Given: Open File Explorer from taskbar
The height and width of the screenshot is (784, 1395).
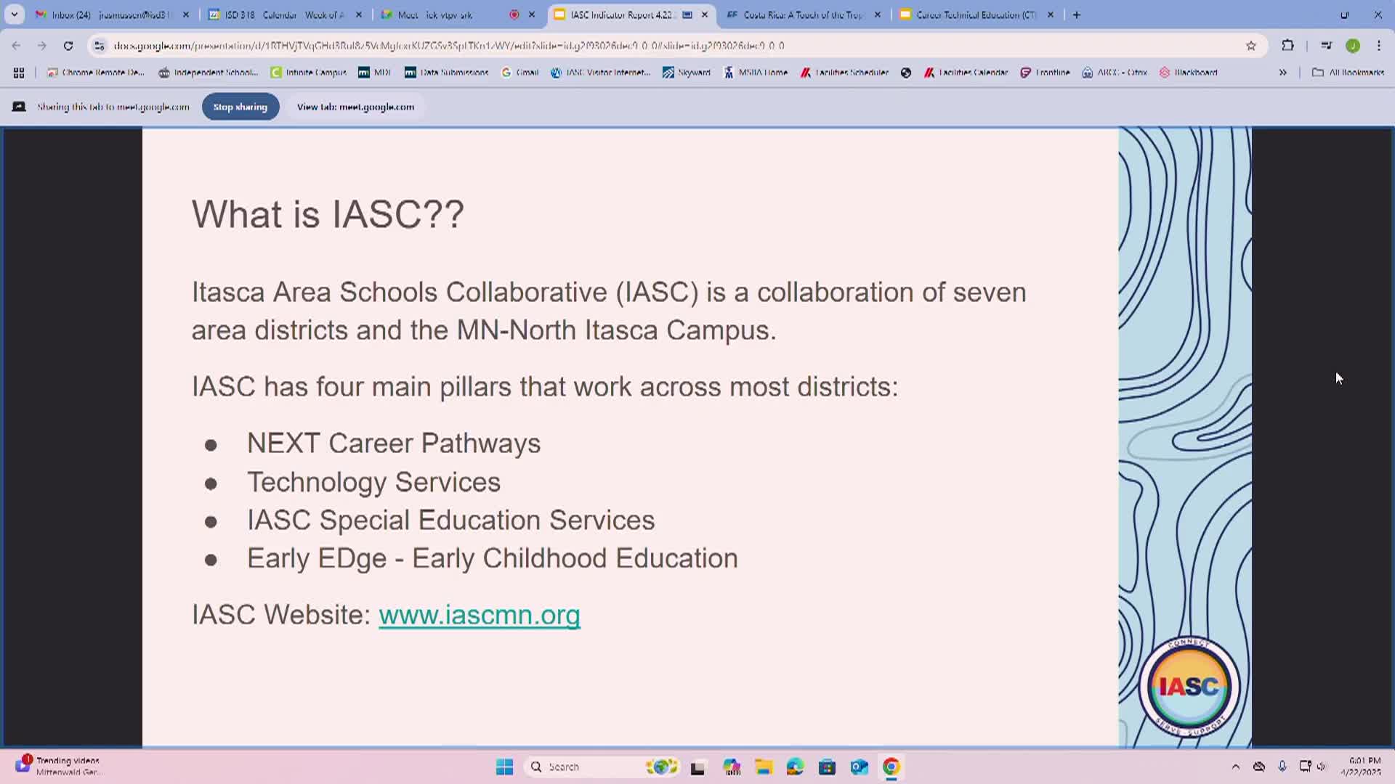Looking at the screenshot, I should tap(763, 767).
